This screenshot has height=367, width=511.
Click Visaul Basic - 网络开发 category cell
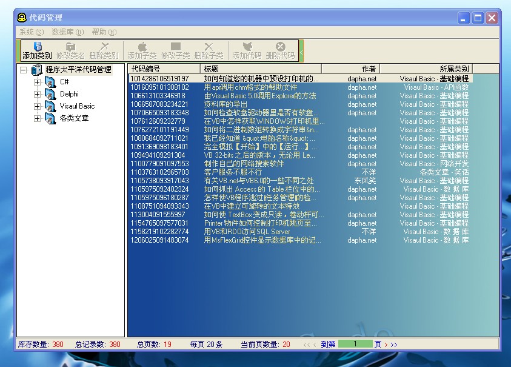coord(434,163)
